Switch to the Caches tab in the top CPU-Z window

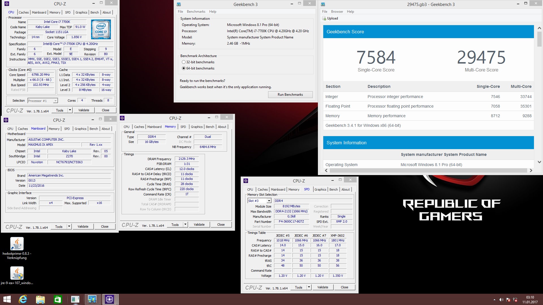click(24, 12)
